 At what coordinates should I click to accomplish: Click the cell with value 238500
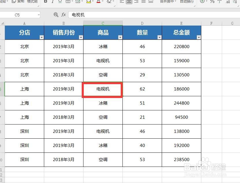tap(182, 160)
